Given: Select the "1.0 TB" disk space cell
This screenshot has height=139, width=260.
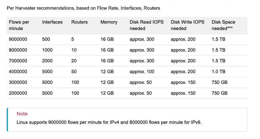Looking at the screenshot, I should click(218, 72).
